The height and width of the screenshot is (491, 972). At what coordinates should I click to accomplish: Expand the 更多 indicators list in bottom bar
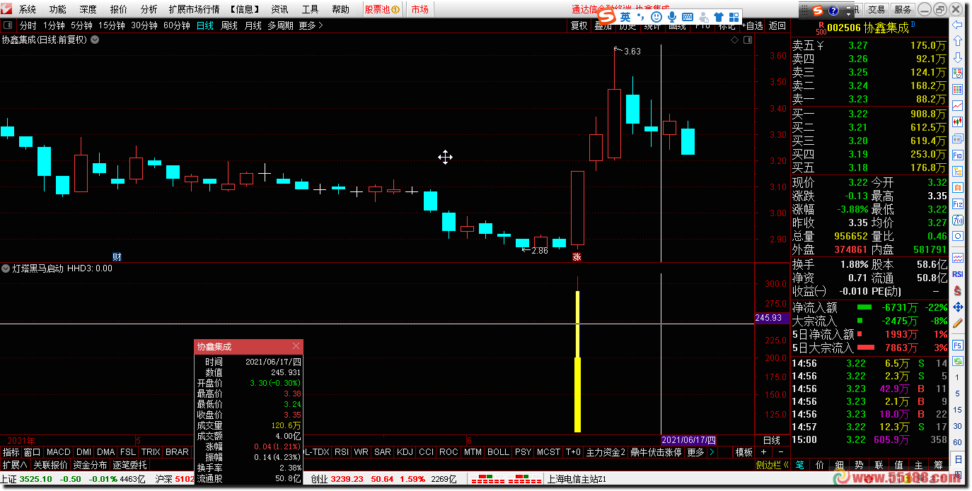pyautogui.click(x=696, y=452)
